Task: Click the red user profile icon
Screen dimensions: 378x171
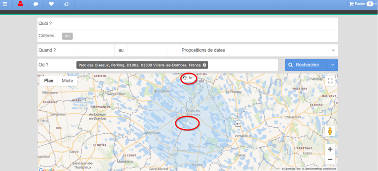Action: 20,4
